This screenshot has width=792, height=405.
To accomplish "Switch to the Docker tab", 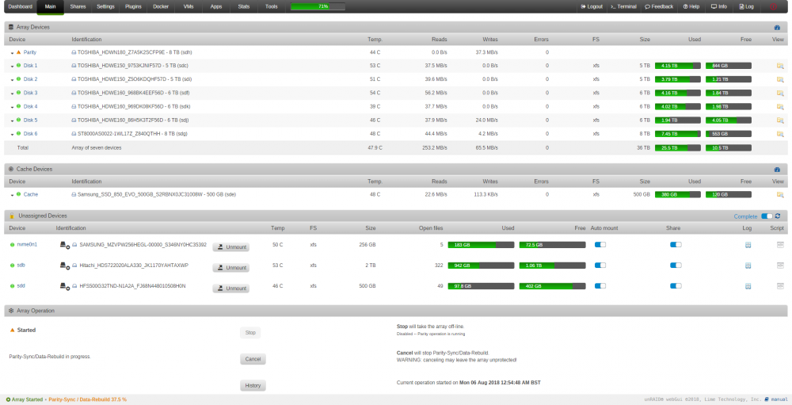I will (x=161, y=6).
